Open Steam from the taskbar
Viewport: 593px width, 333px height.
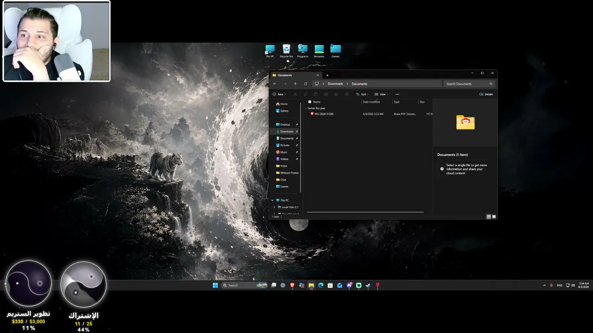[368, 285]
